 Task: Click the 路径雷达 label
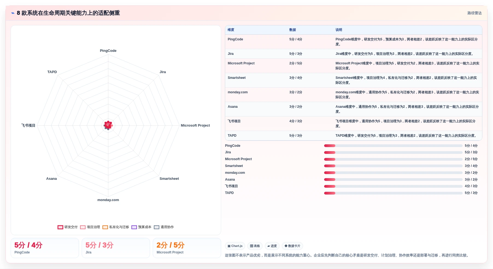tap(474, 13)
